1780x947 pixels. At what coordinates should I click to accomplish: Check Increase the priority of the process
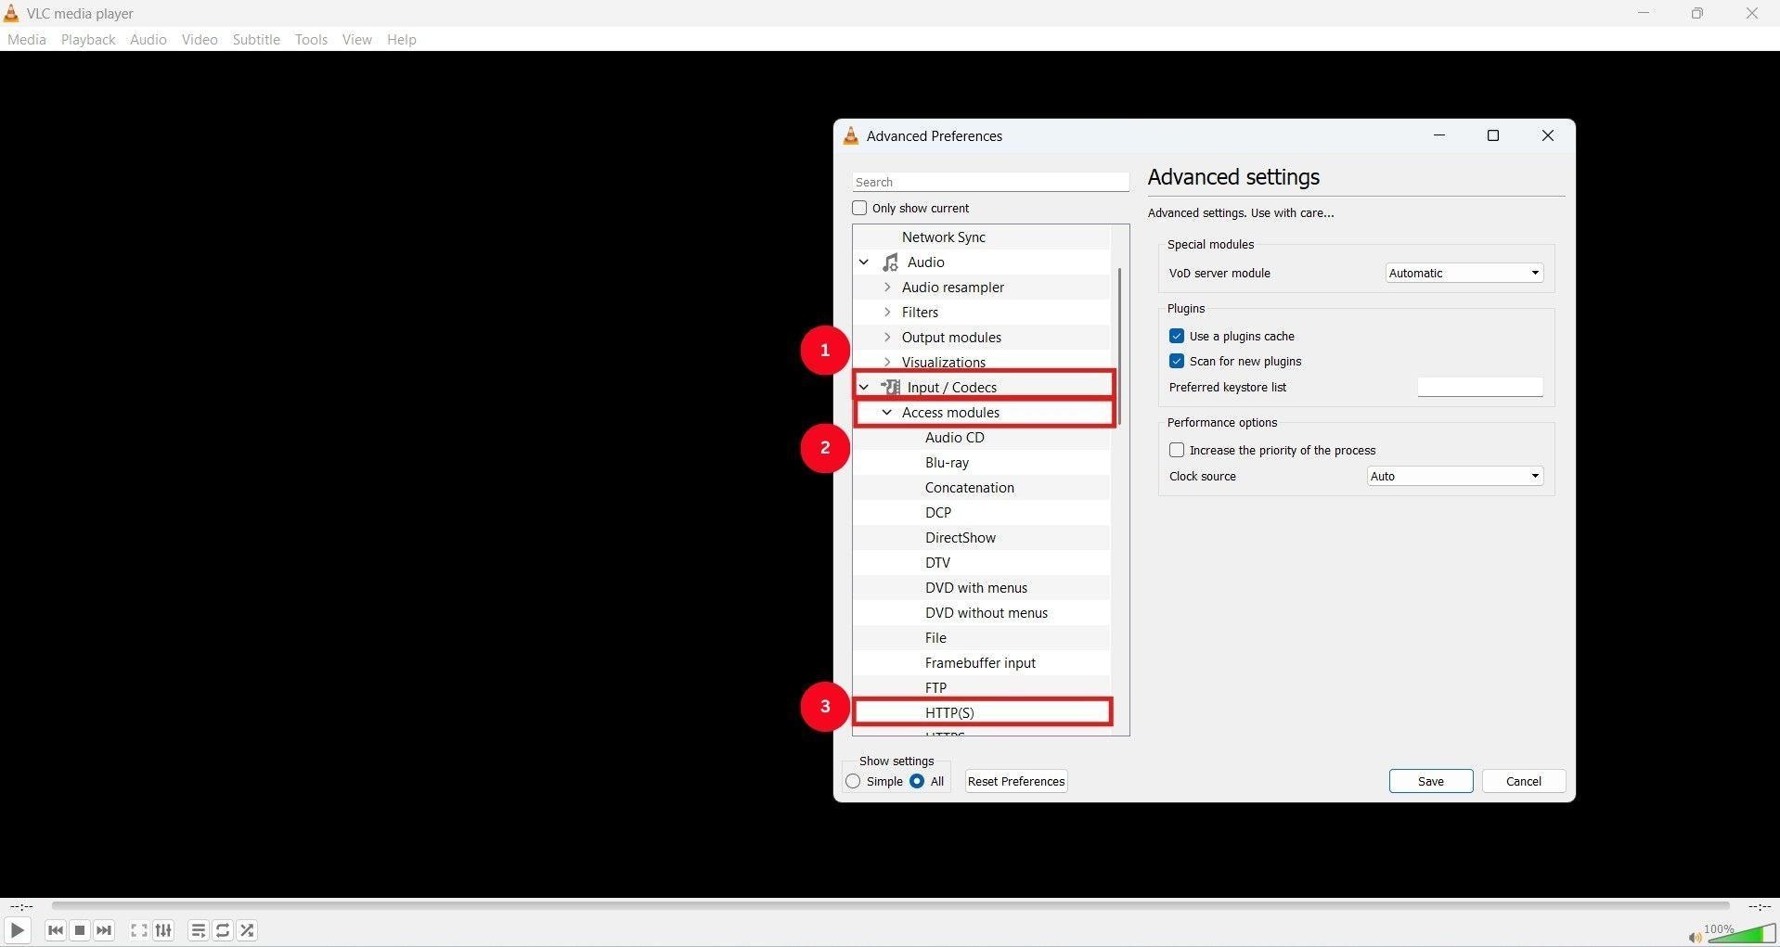point(1176,449)
